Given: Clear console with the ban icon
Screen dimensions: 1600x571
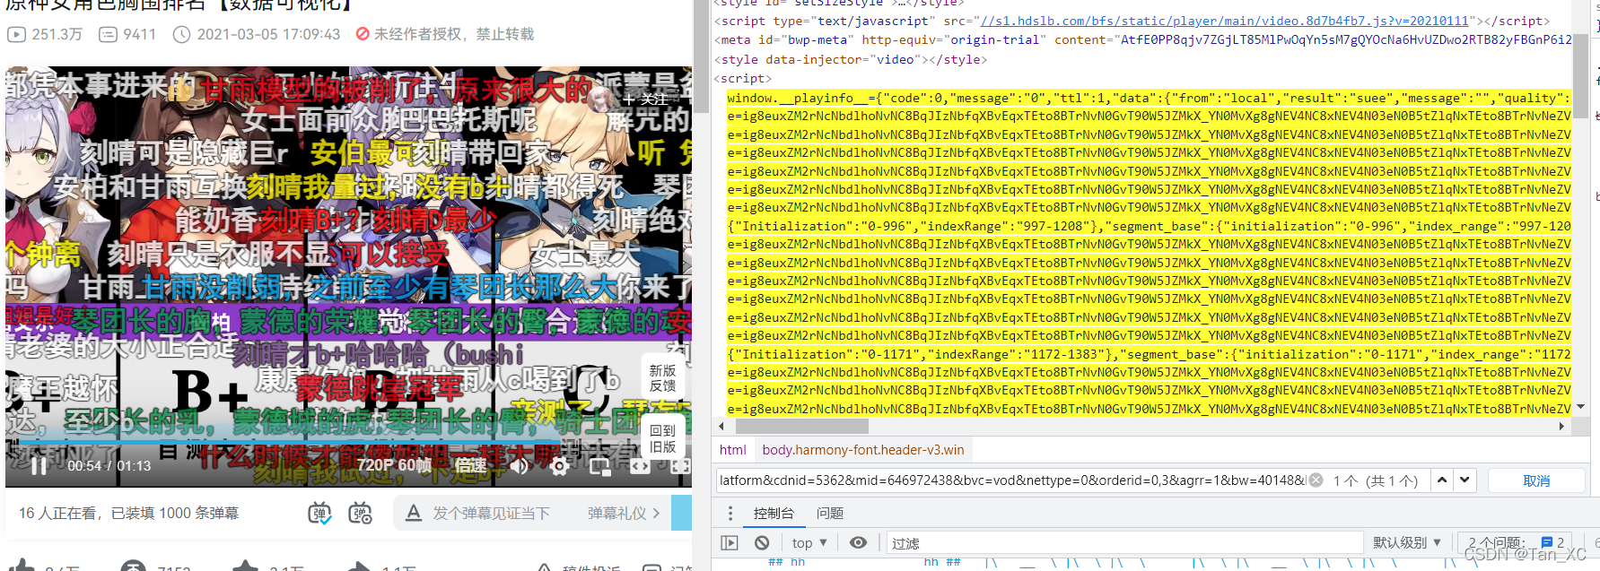Looking at the screenshot, I should [x=762, y=543].
